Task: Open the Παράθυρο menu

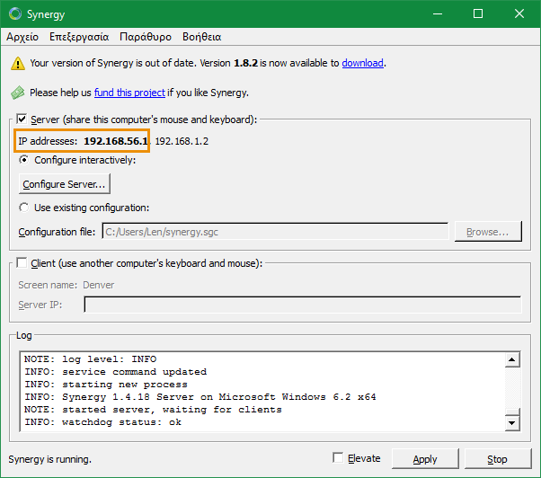Action: click(x=146, y=37)
